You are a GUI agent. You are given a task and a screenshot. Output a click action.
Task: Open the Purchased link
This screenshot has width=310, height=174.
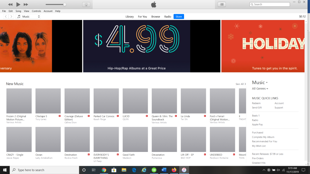pyautogui.click(x=257, y=133)
